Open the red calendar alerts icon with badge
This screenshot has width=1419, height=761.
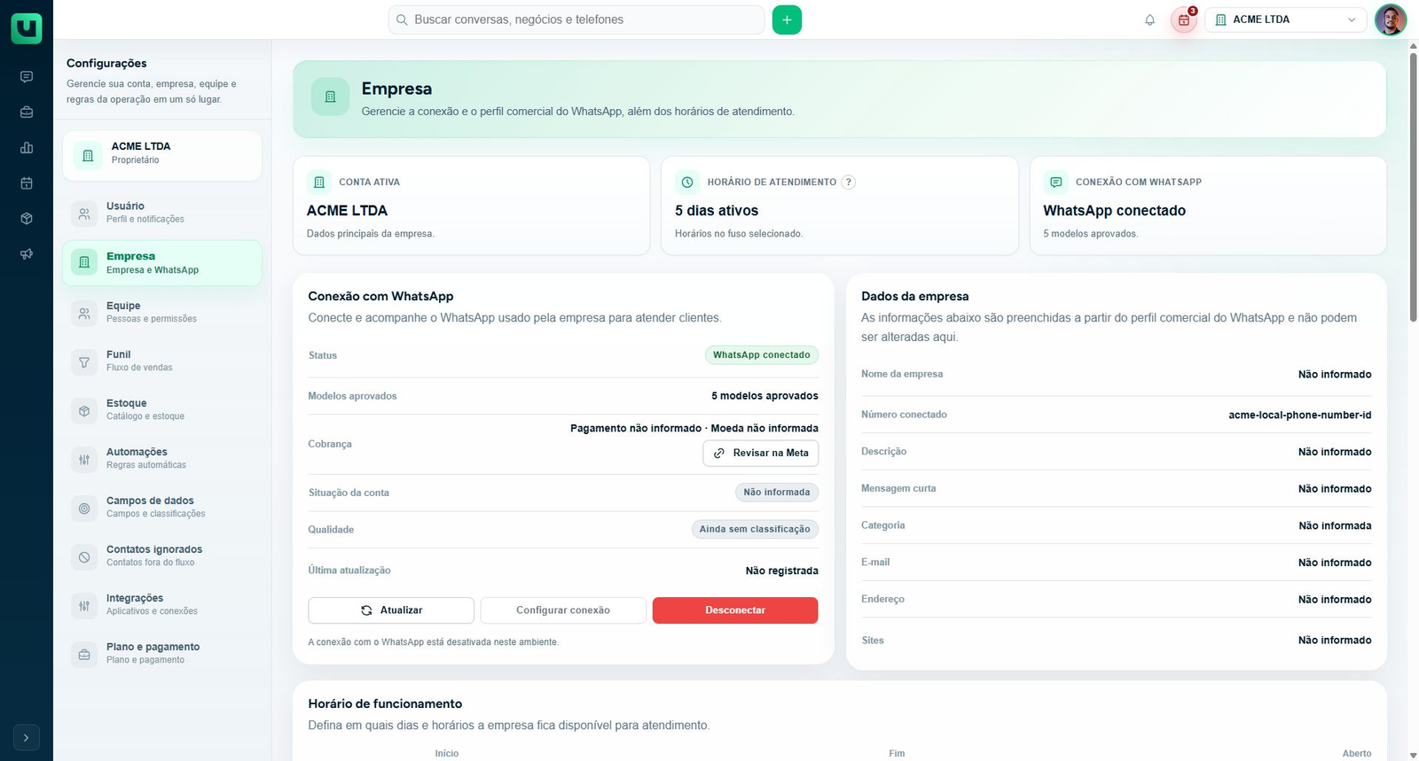[1184, 19]
